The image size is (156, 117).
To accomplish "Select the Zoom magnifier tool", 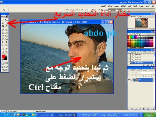I will (6, 52).
